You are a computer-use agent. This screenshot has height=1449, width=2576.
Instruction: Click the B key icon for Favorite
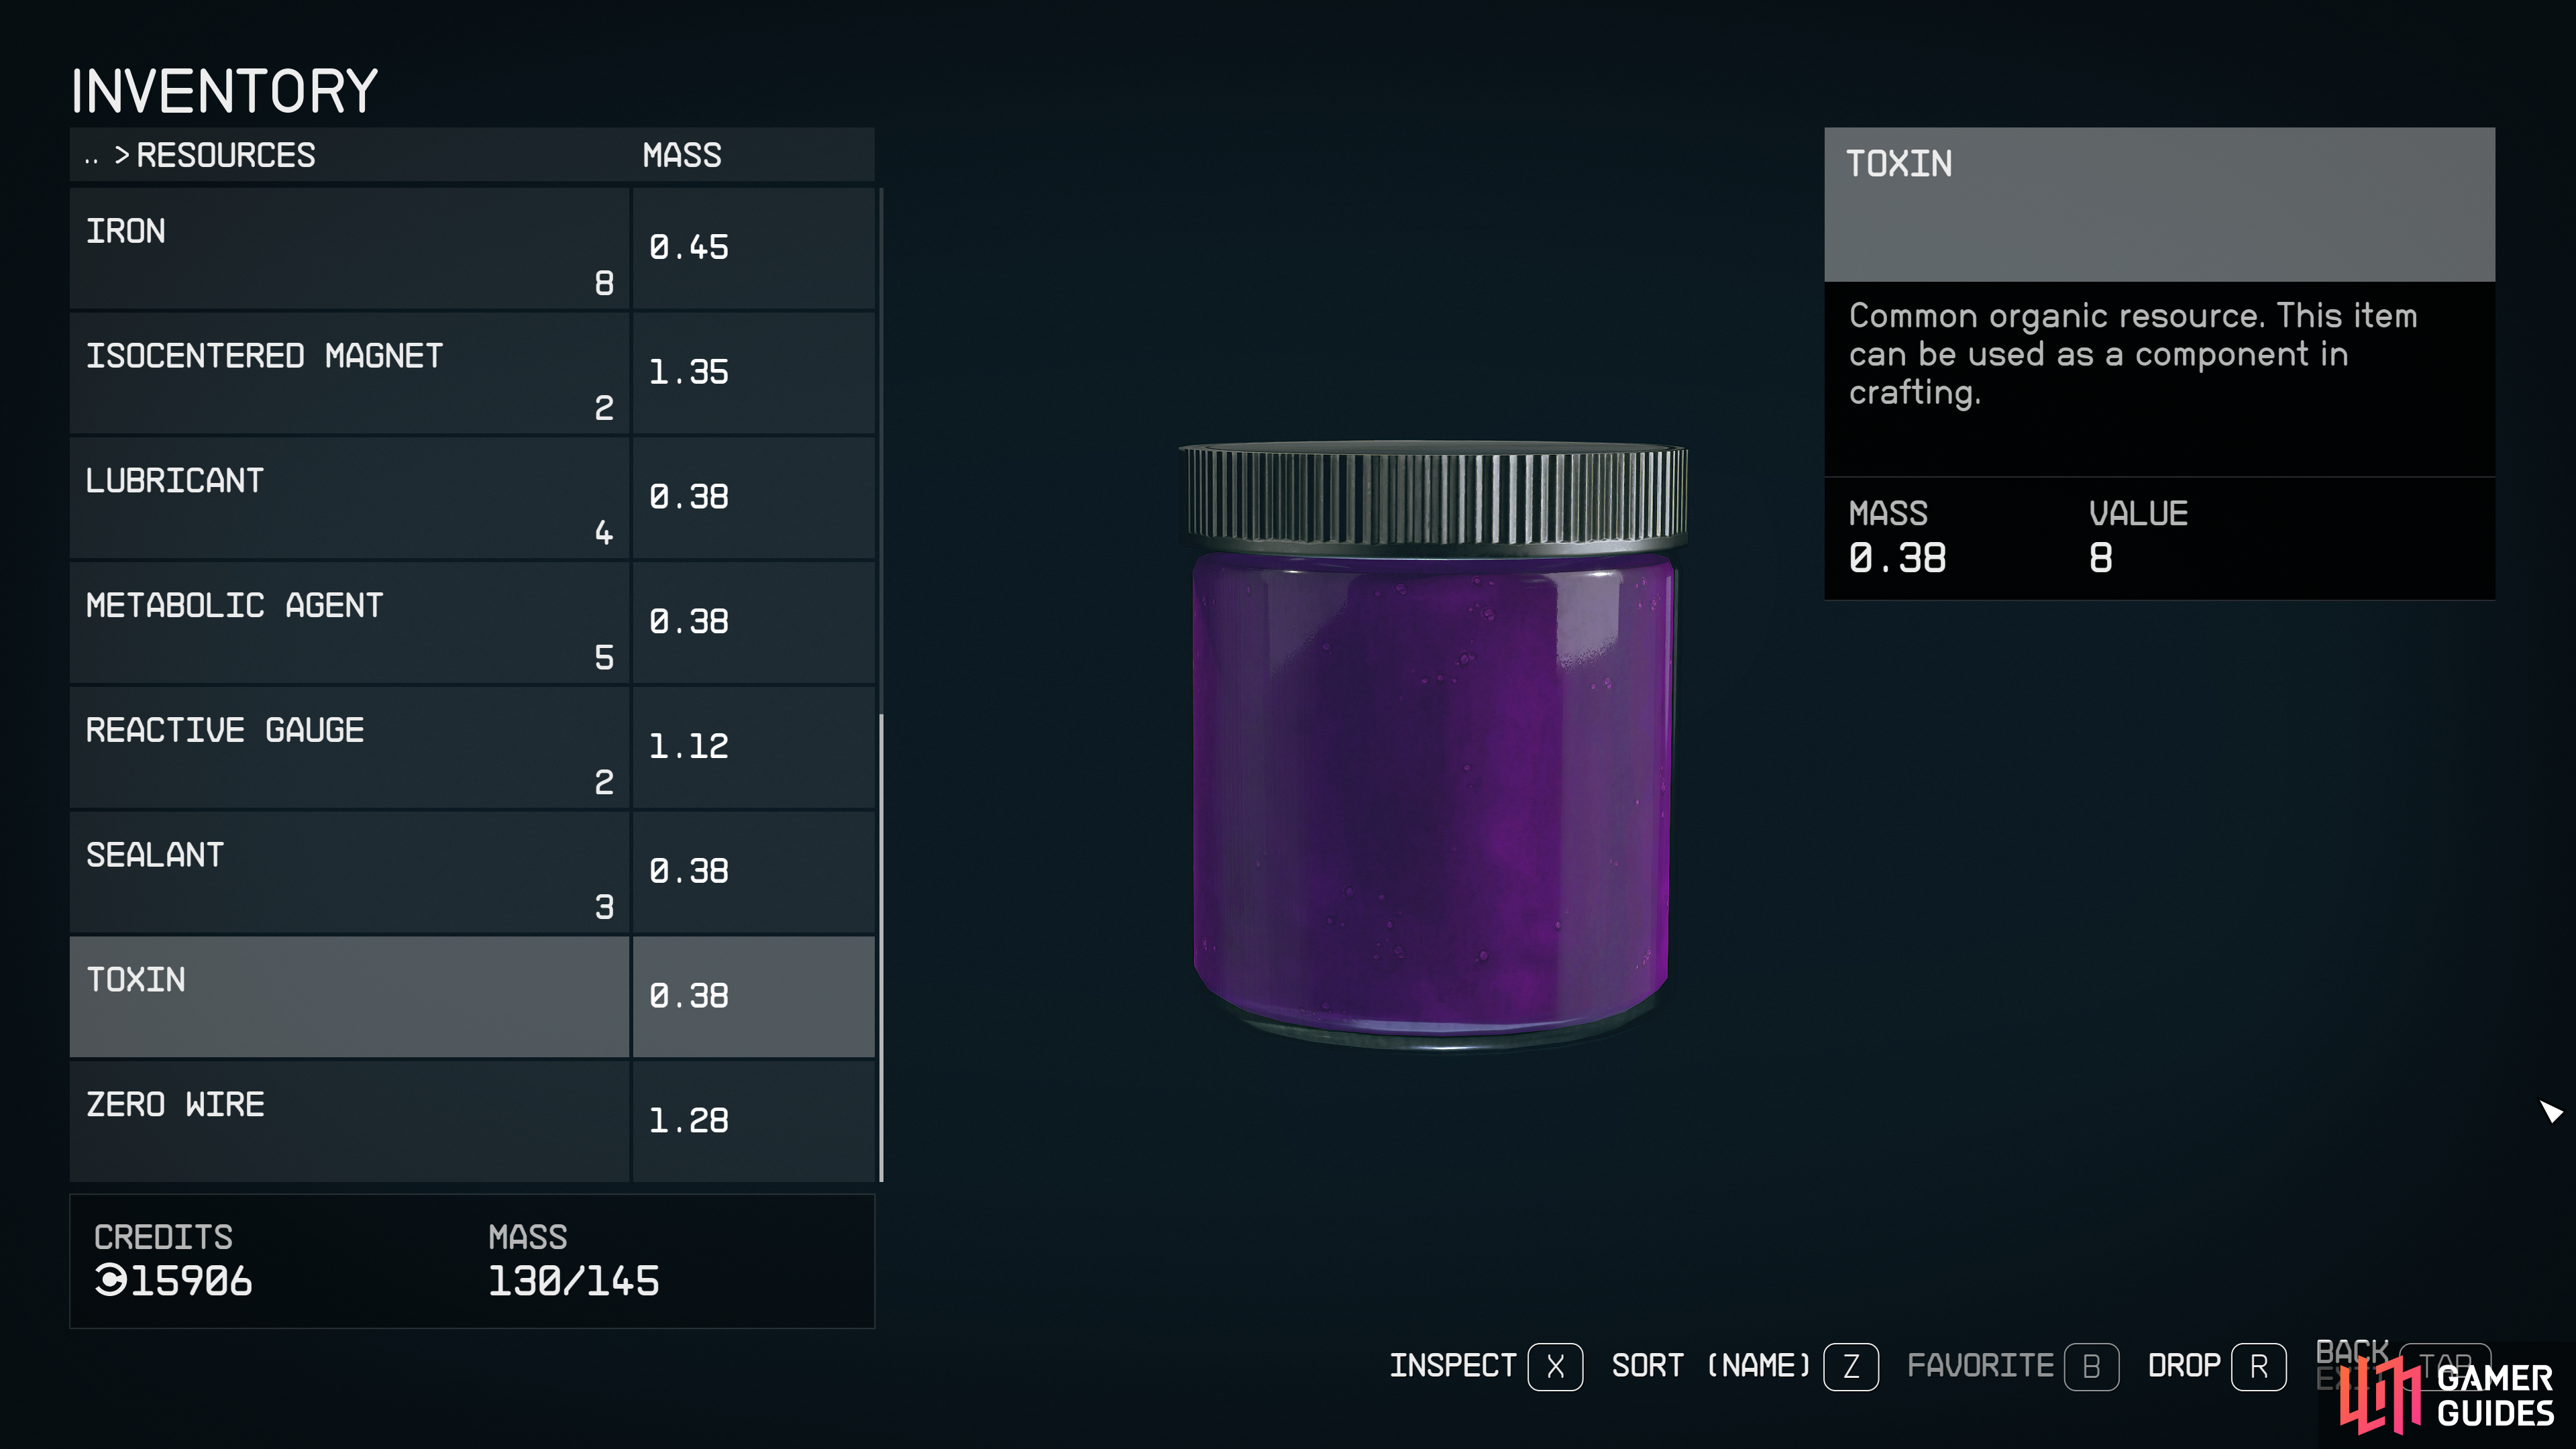pos(2091,1366)
